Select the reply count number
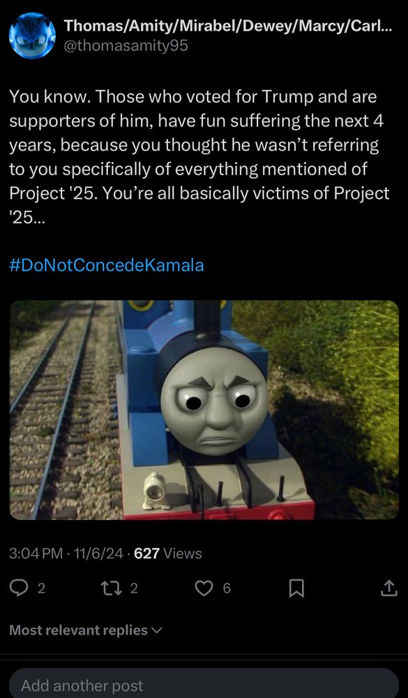Image resolution: width=408 pixels, height=698 pixels. click(41, 588)
